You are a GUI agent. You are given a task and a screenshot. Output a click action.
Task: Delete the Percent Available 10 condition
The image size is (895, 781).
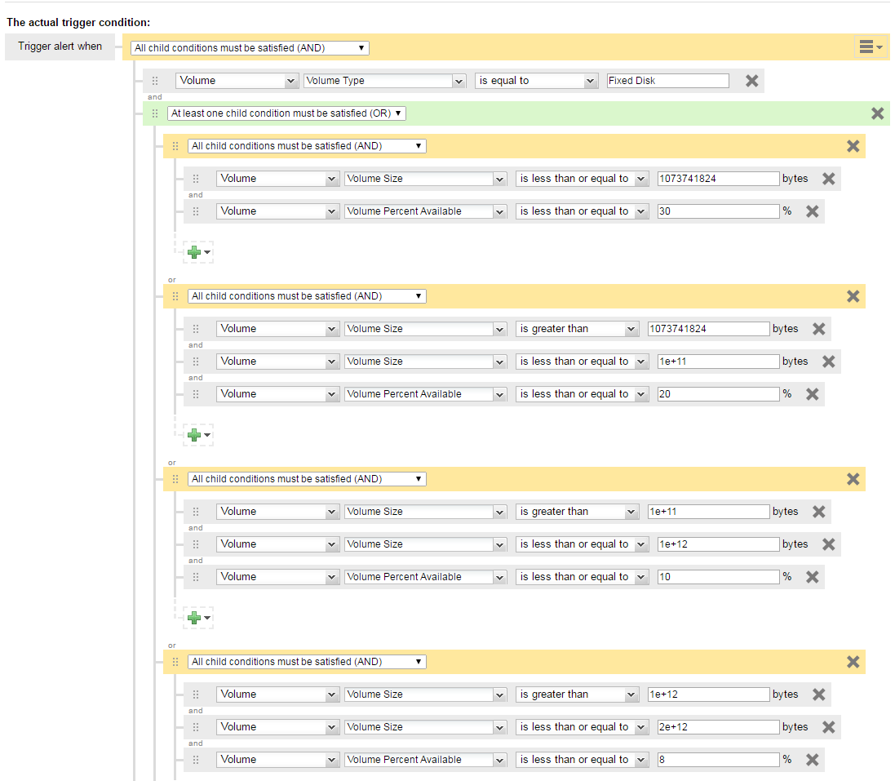[812, 577]
